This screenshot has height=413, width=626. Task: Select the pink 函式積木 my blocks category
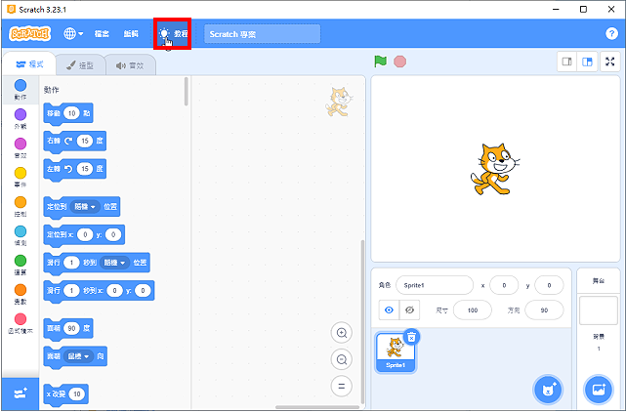tap(21, 323)
